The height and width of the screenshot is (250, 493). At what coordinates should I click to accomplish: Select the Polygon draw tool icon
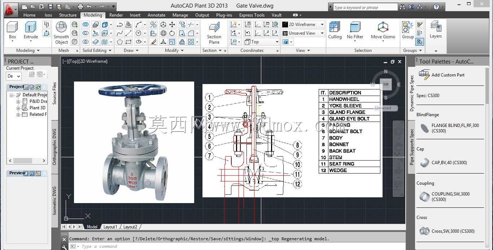coord(119,41)
